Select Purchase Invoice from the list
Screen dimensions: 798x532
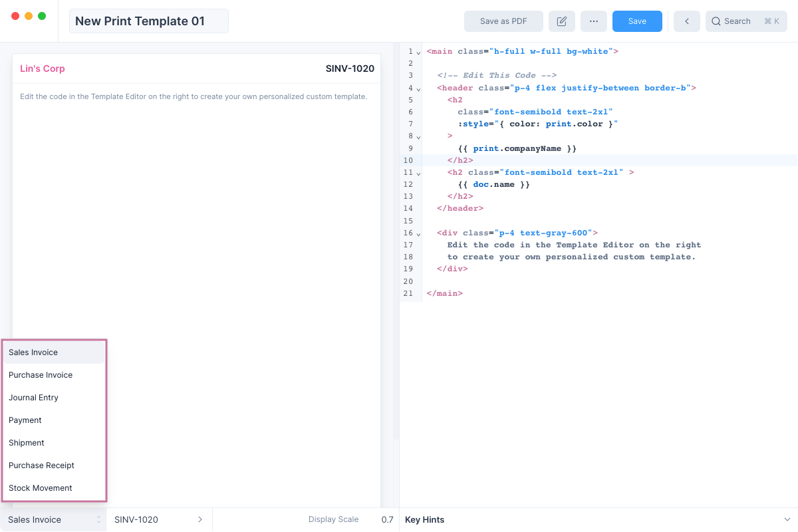coord(41,375)
